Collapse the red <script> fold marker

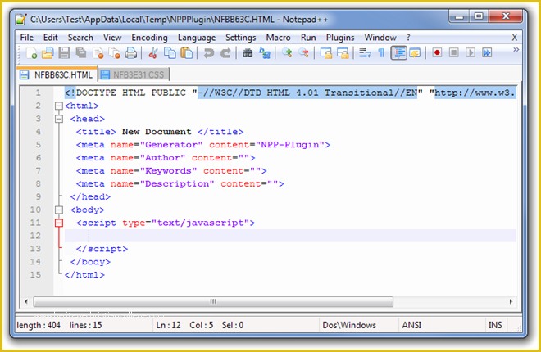click(58, 223)
